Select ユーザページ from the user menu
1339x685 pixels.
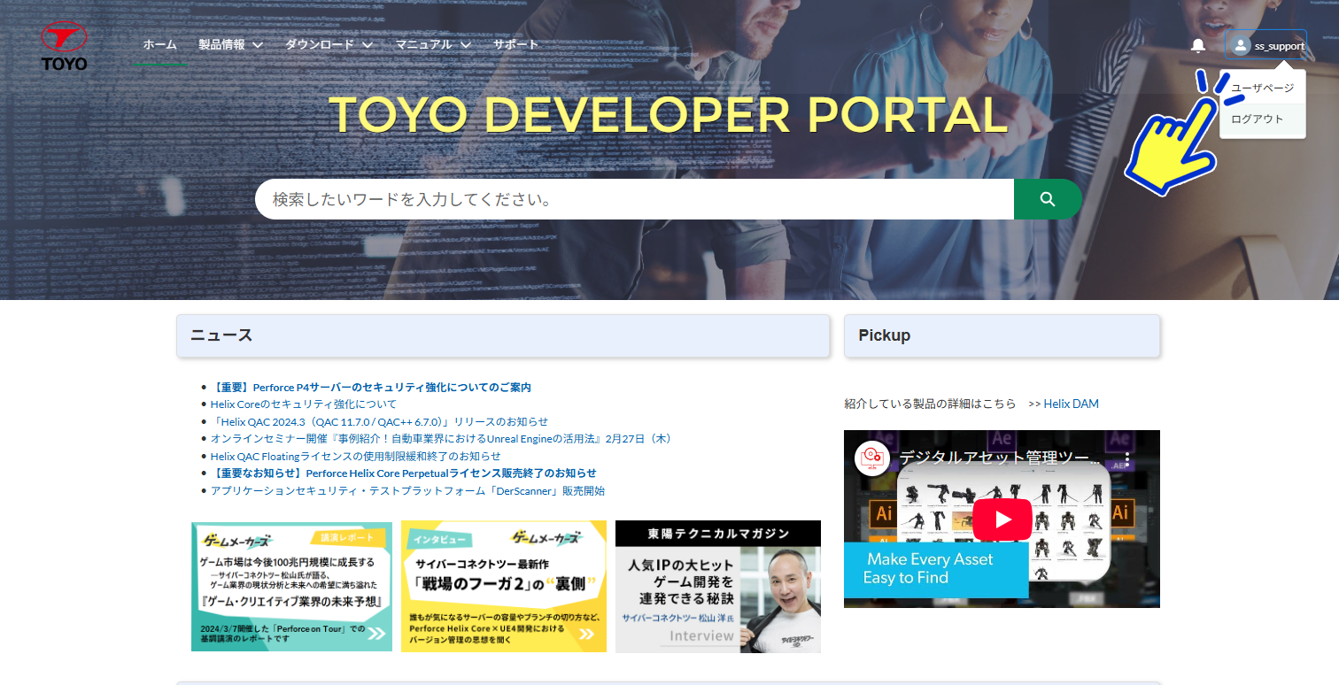1262,88
